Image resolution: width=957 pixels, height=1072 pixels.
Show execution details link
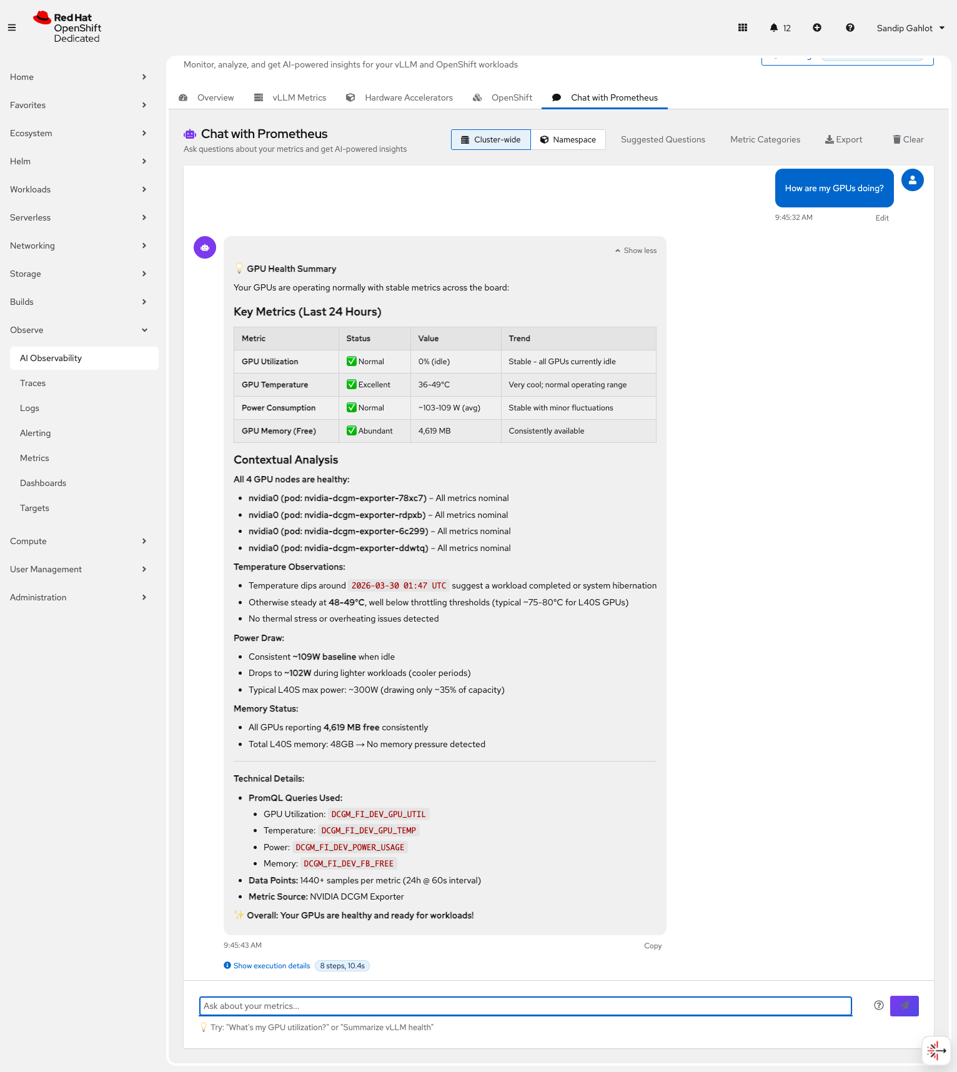[x=272, y=966]
